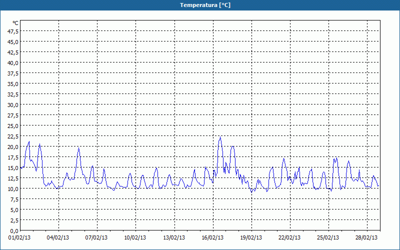Image resolution: width=400 pixels, height=250 pixels.
Task: Select the 30,0 y-axis value
Action: pos(13,105)
